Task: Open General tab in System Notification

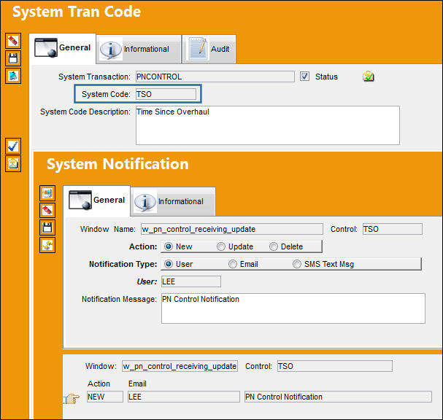Action: click(x=96, y=201)
